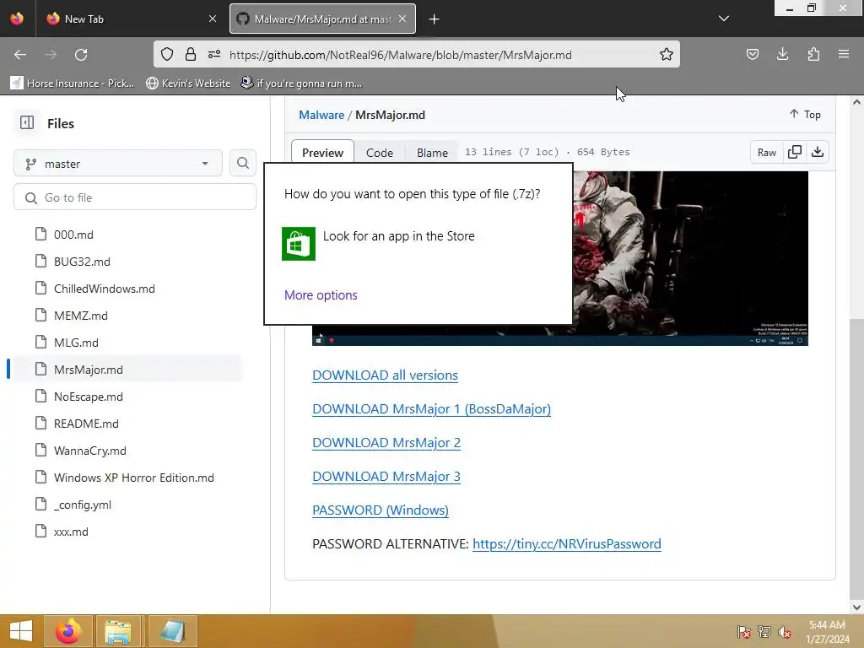Open 000.md in file tree

click(73, 235)
